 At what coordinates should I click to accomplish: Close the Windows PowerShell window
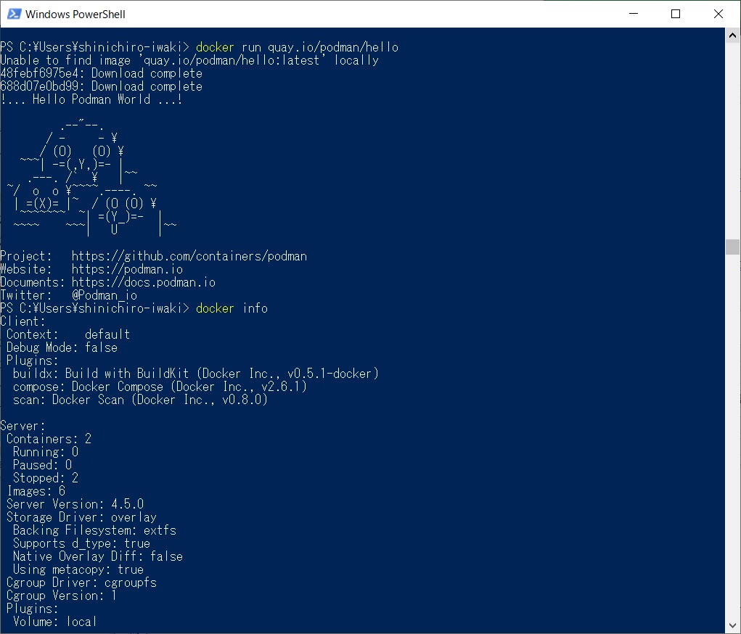[718, 14]
